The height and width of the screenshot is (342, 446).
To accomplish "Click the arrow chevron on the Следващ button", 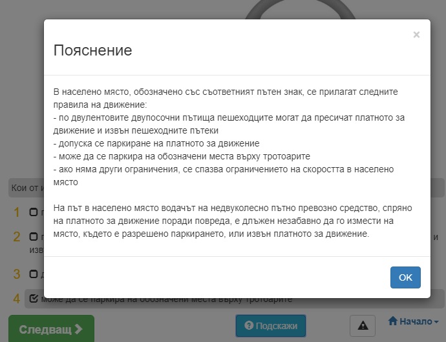I will 78,329.
